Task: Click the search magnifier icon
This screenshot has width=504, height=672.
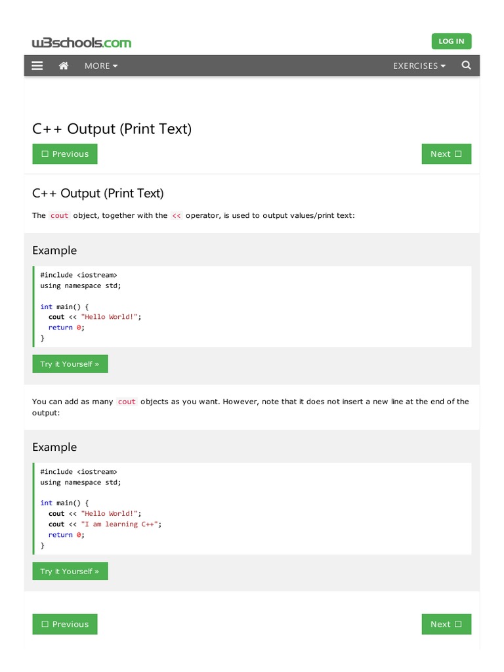Action: [467, 66]
